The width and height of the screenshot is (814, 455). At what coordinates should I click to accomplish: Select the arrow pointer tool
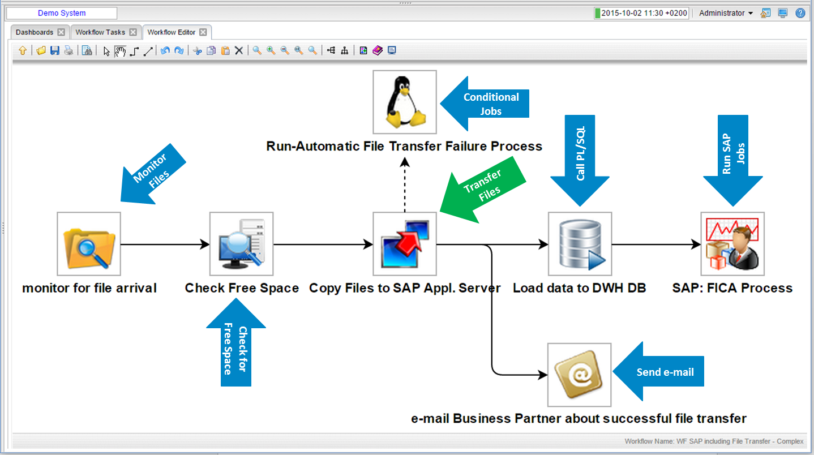[106, 51]
